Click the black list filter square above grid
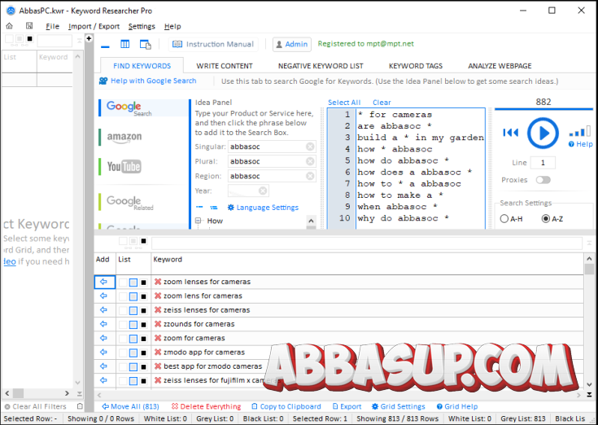Image resolution: width=598 pixels, height=425 pixels. tap(143, 241)
